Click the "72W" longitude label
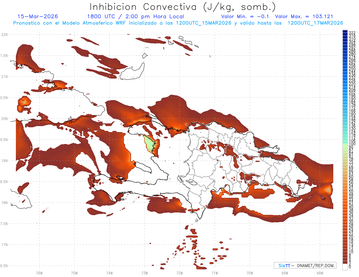 coord(180,273)
